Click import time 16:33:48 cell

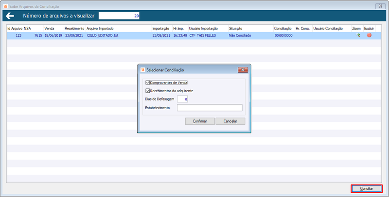pos(180,35)
